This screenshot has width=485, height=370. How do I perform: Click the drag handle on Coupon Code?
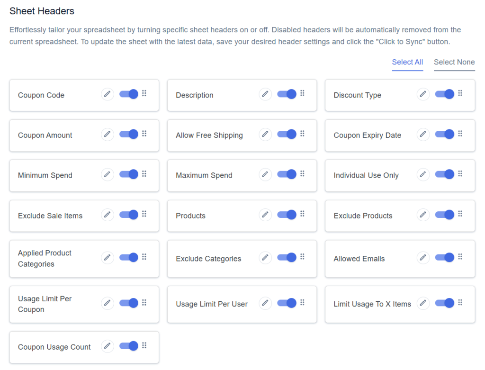point(144,93)
